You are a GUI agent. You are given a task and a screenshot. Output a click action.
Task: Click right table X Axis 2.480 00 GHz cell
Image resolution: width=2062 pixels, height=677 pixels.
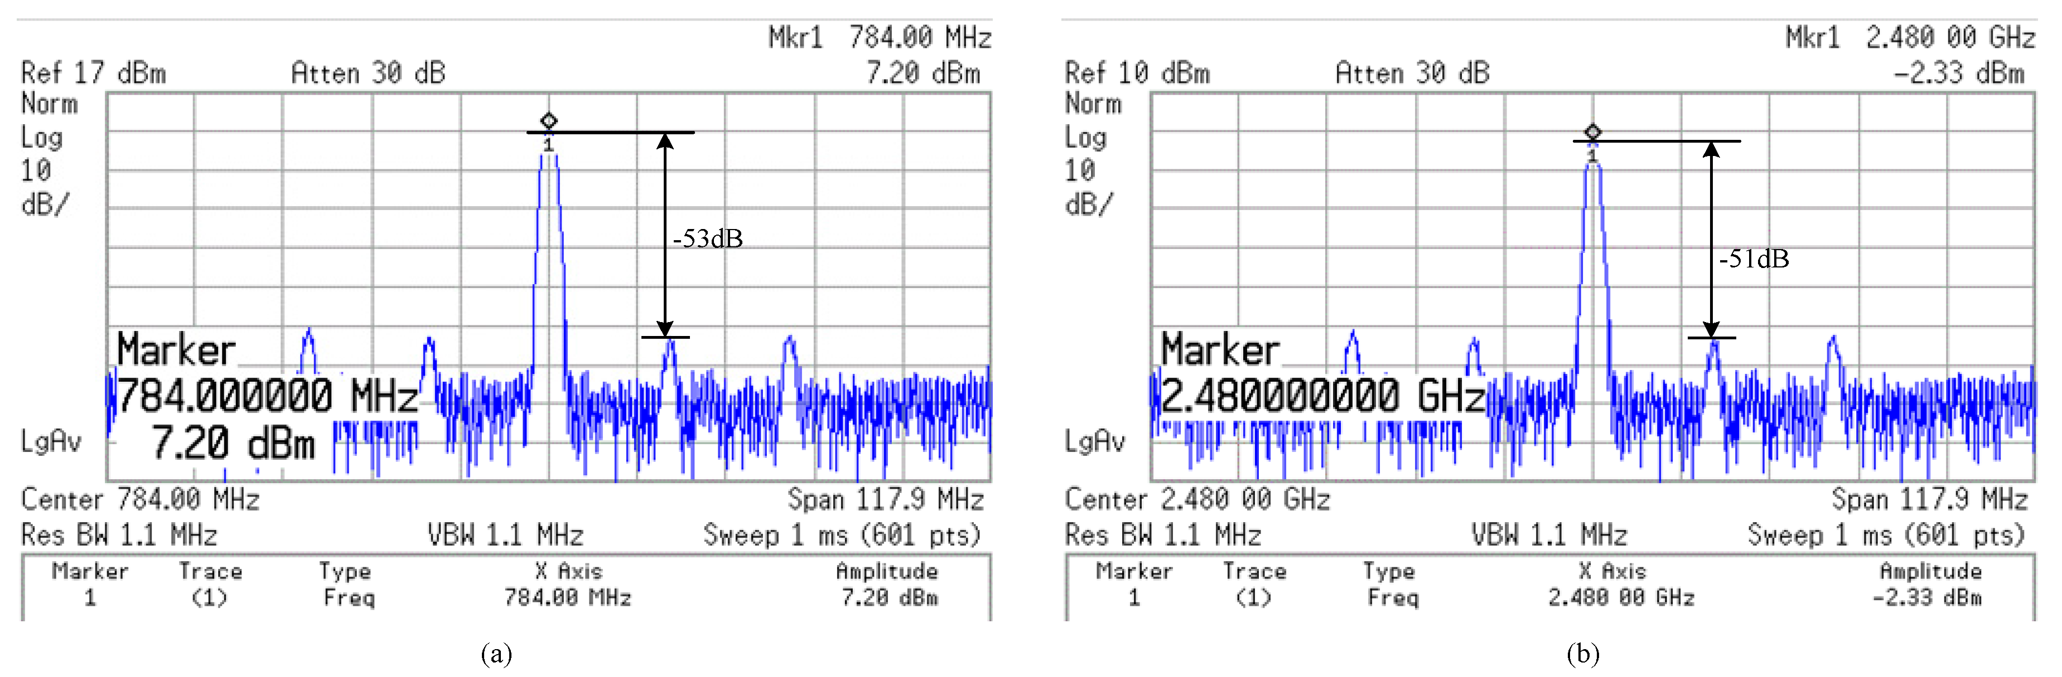coord(1621,597)
